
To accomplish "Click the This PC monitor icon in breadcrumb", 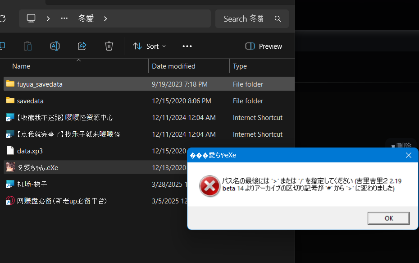I will click(31, 18).
